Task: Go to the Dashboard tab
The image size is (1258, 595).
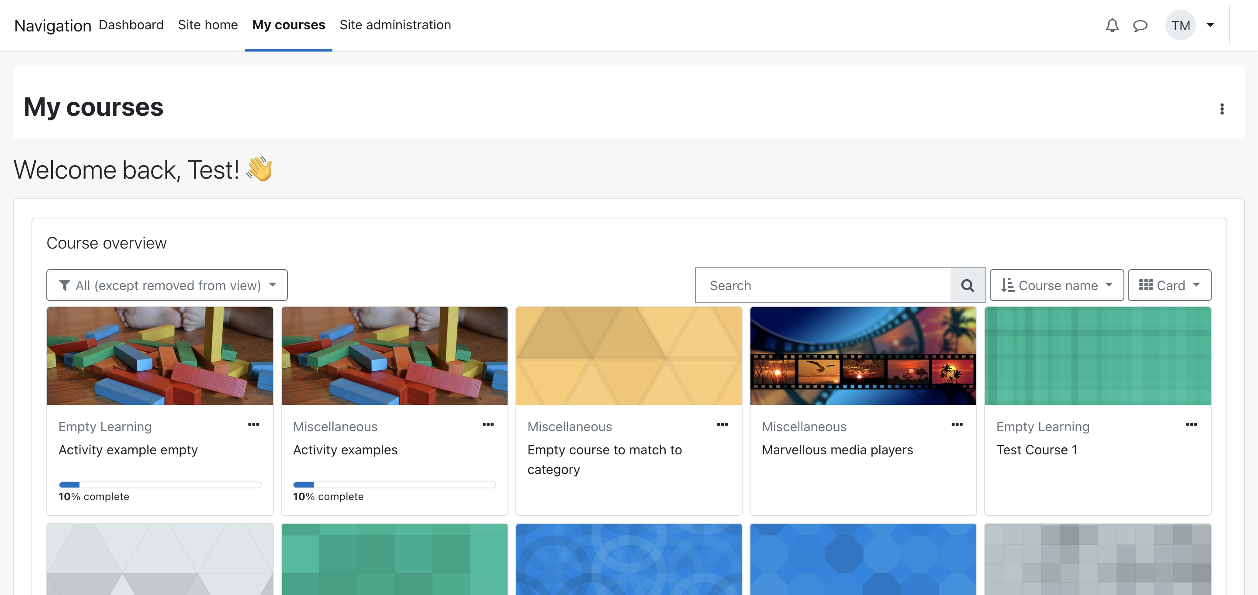Action: (131, 25)
